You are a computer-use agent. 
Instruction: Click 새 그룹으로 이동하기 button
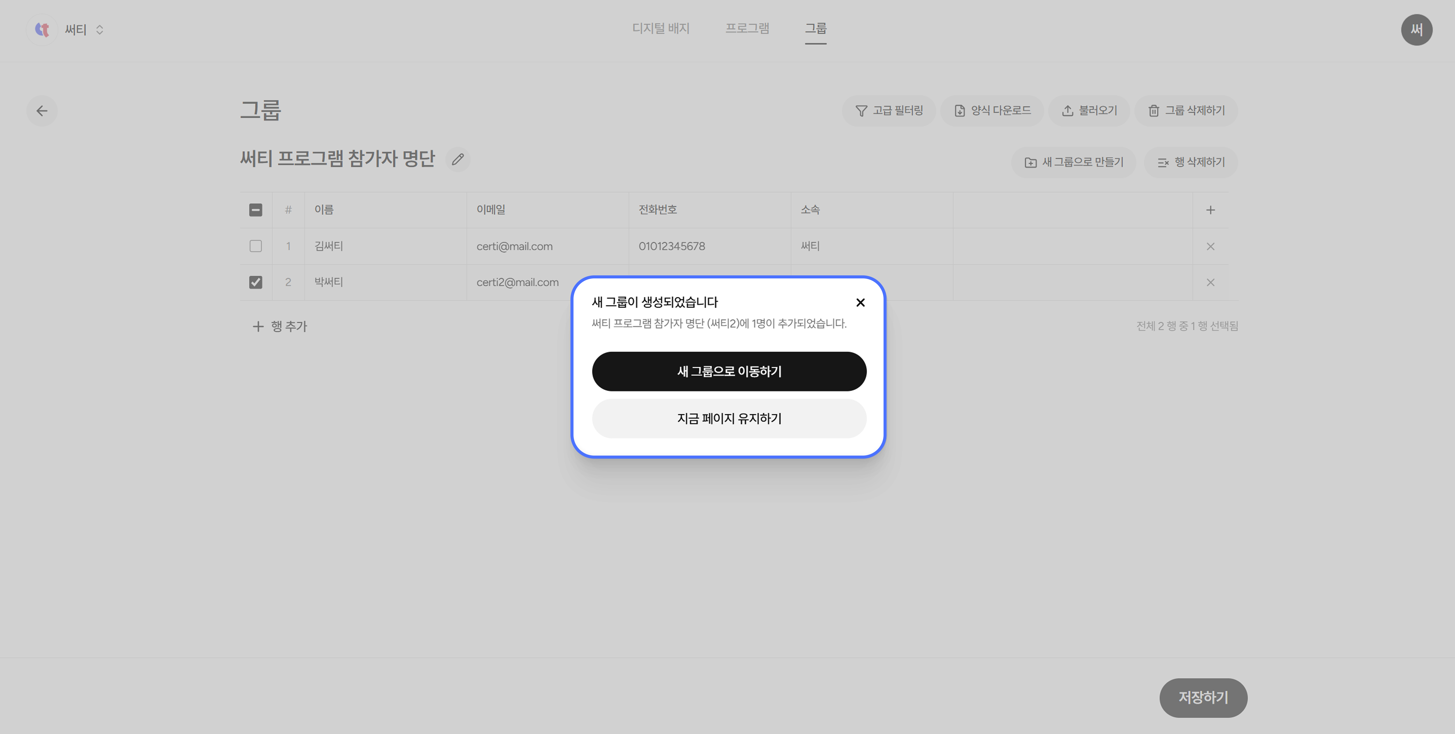[729, 371]
